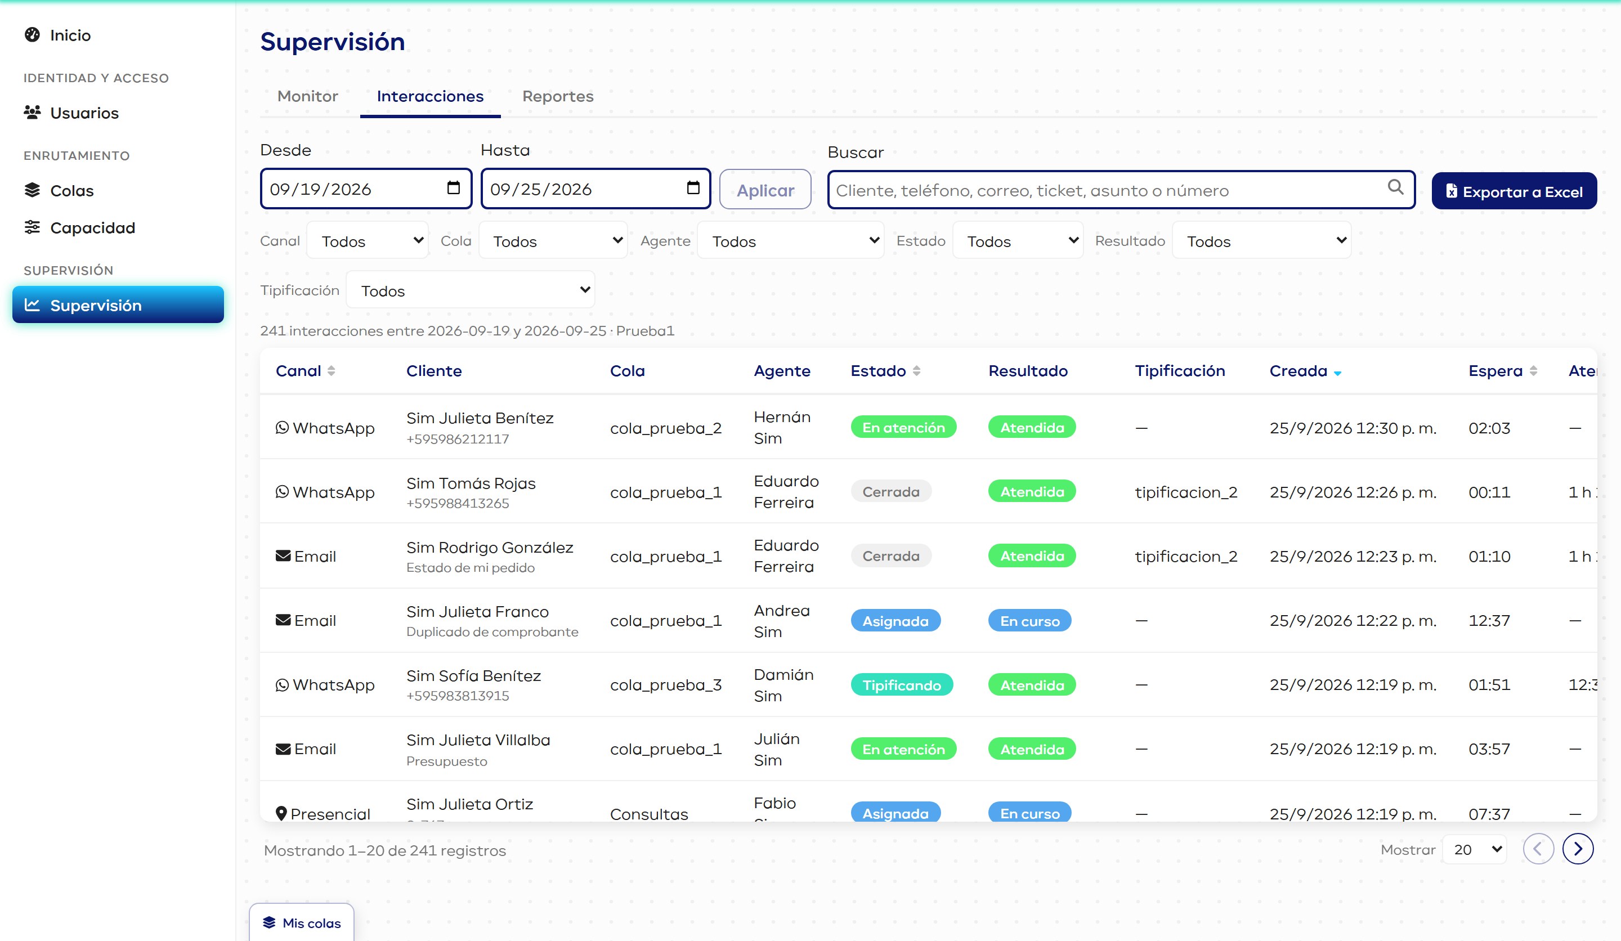Open the Canal filter dropdown
This screenshot has height=941, width=1621.
tap(368, 240)
